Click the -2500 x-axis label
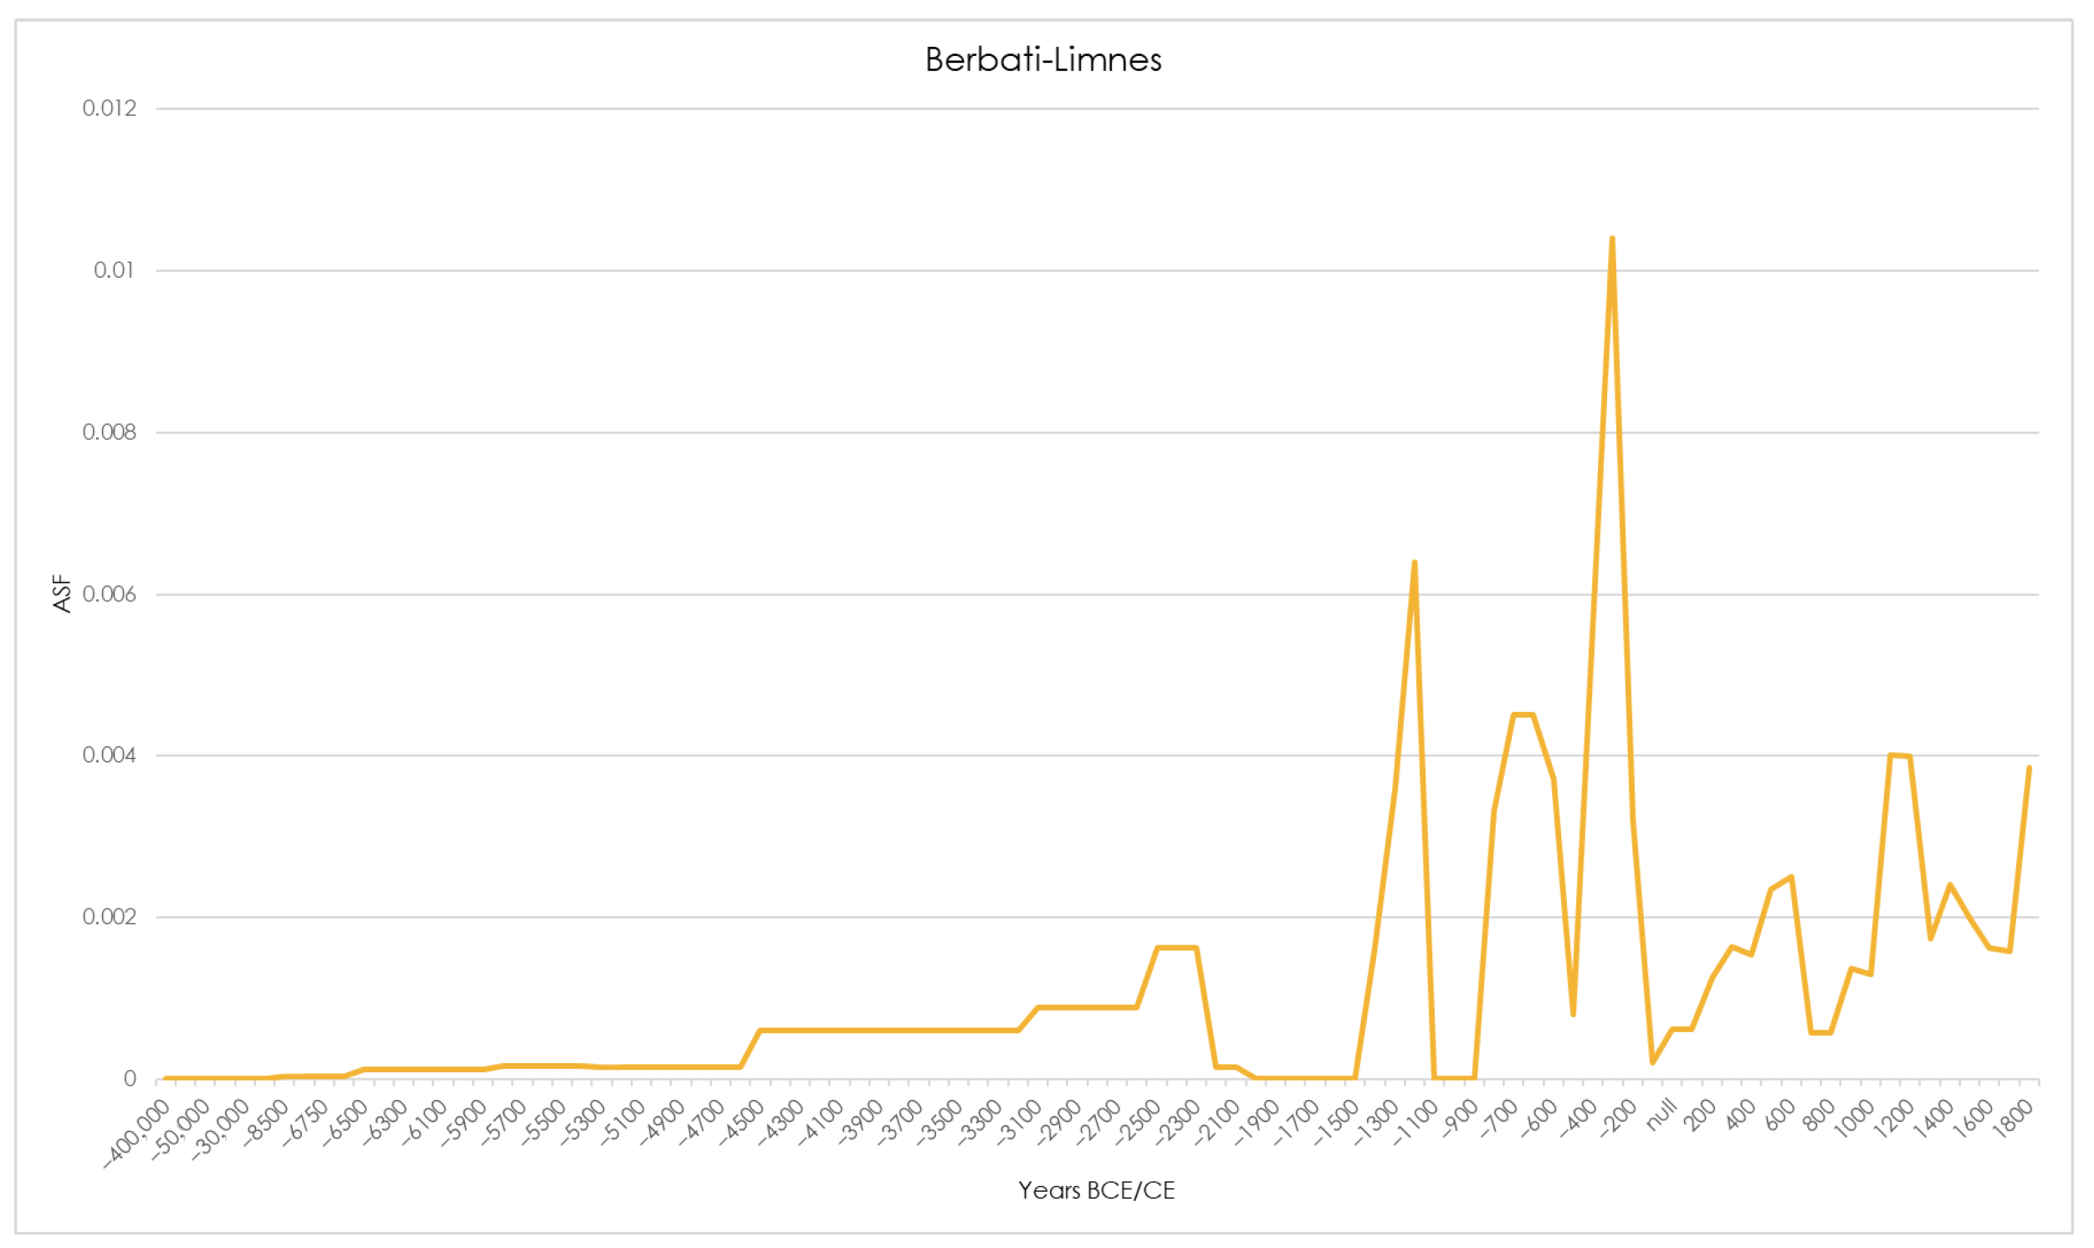The image size is (2094, 1248). (1139, 1123)
